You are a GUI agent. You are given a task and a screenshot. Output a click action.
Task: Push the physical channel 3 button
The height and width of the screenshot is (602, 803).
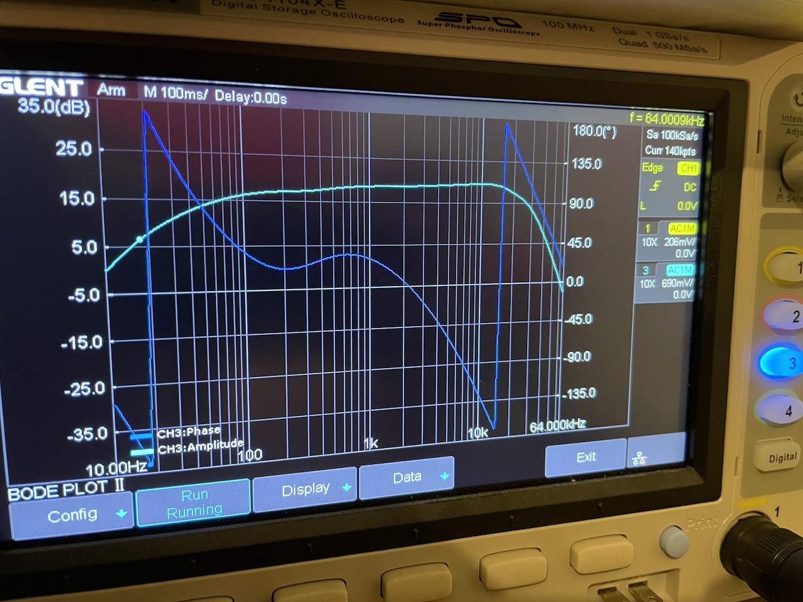click(782, 362)
